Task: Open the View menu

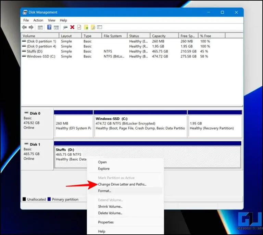Action: click(52, 20)
